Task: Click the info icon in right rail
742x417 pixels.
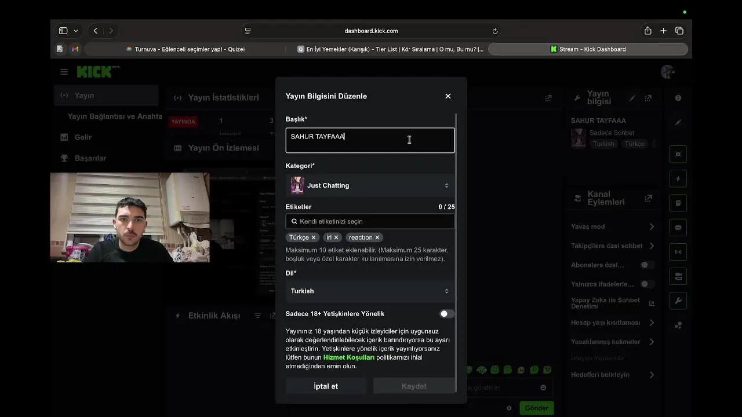Action: [x=678, y=98]
